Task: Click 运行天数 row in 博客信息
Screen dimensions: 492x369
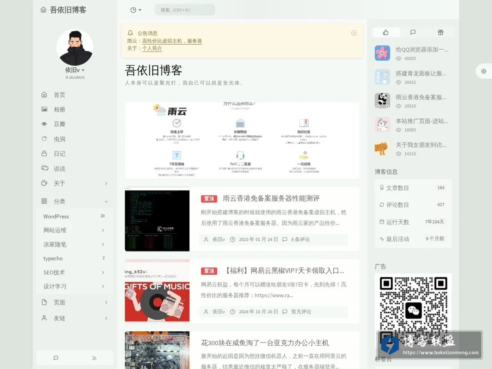Action: pyautogui.click(x=413, y=222)
